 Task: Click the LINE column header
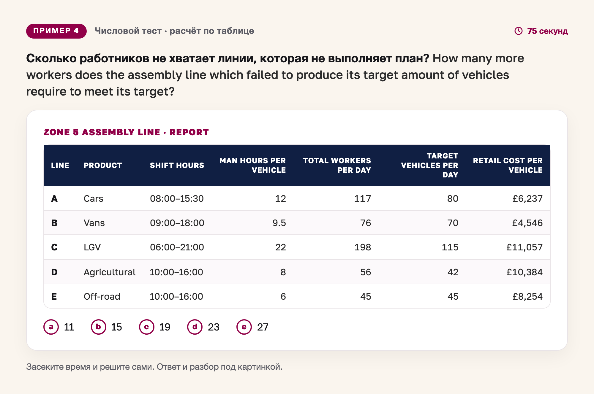(x=60, y=165)
